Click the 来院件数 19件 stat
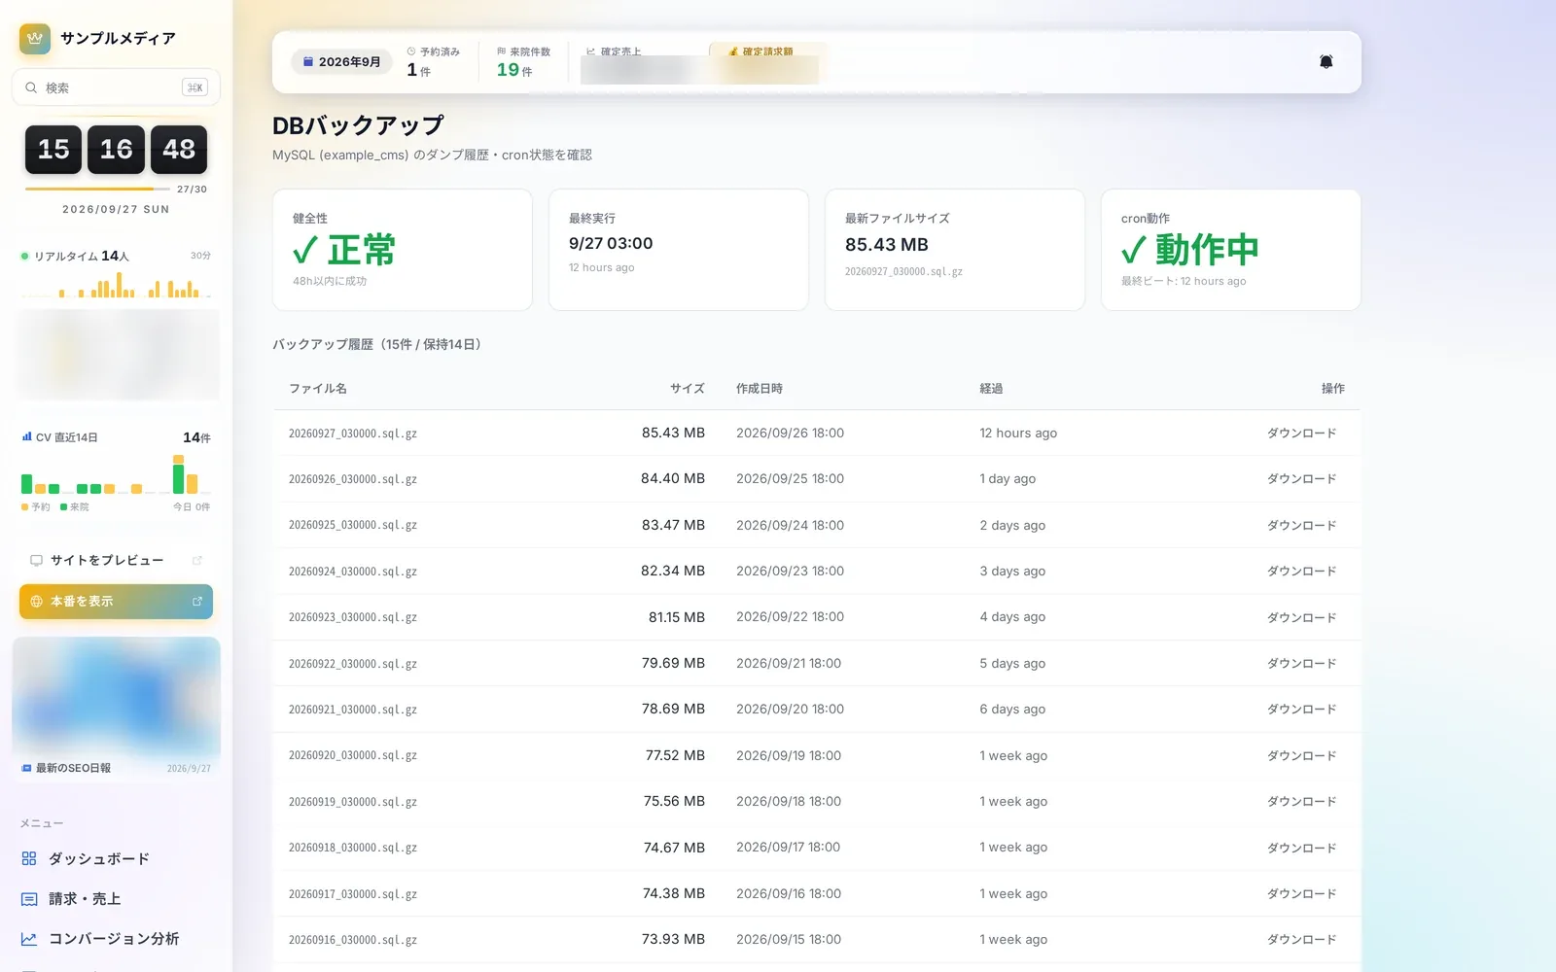This screenshot has width=1556, height=972. pyautogui.click(x=523, y=61)
